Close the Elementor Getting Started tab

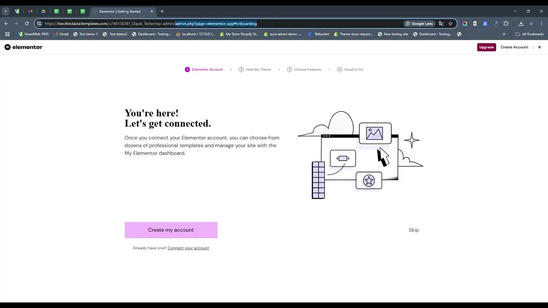point(152,12)
